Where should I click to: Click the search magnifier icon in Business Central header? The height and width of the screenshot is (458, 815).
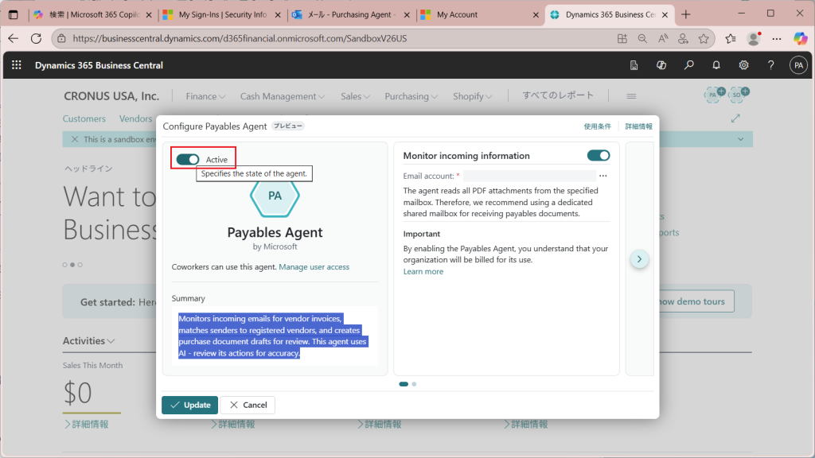click(688, 65)
